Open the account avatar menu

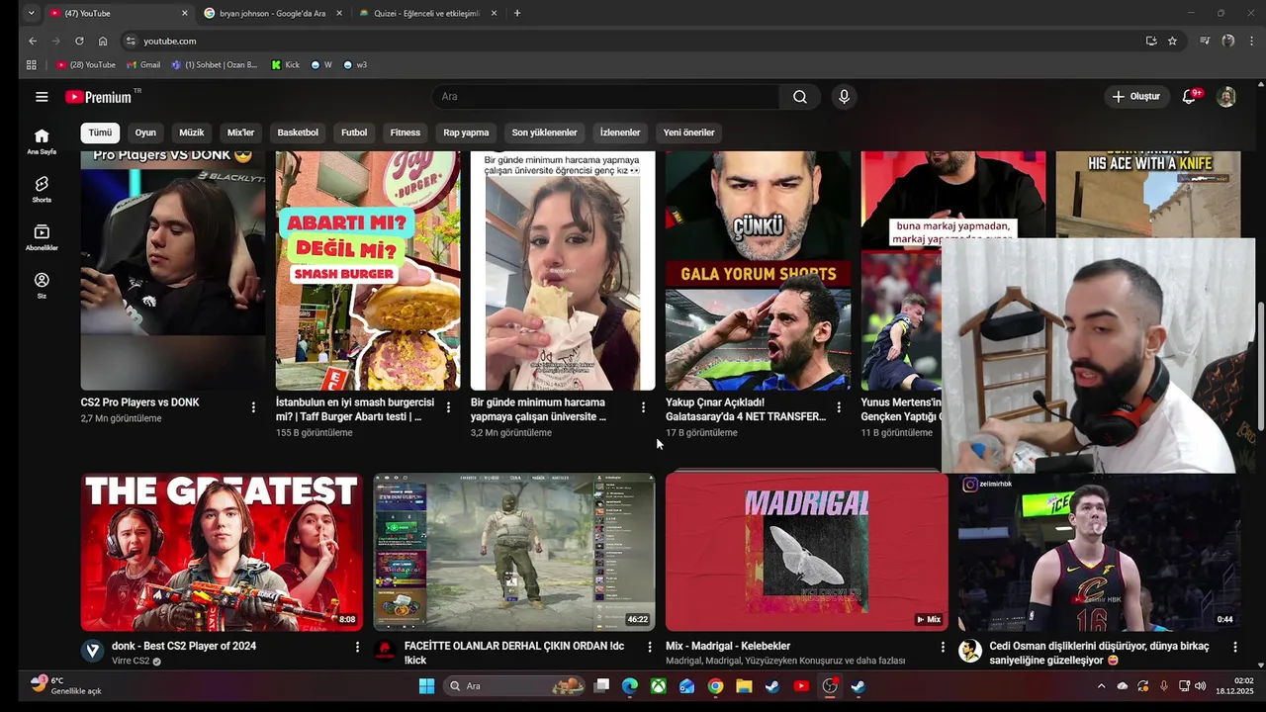tap(1226, 97)
